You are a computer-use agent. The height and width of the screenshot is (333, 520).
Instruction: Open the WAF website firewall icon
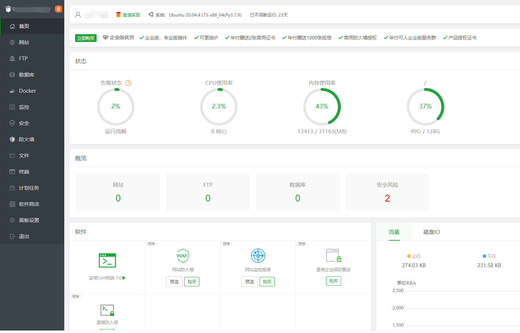pos(182,256)
